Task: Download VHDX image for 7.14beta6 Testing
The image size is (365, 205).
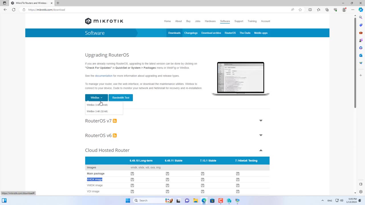Action: (238, 180)
